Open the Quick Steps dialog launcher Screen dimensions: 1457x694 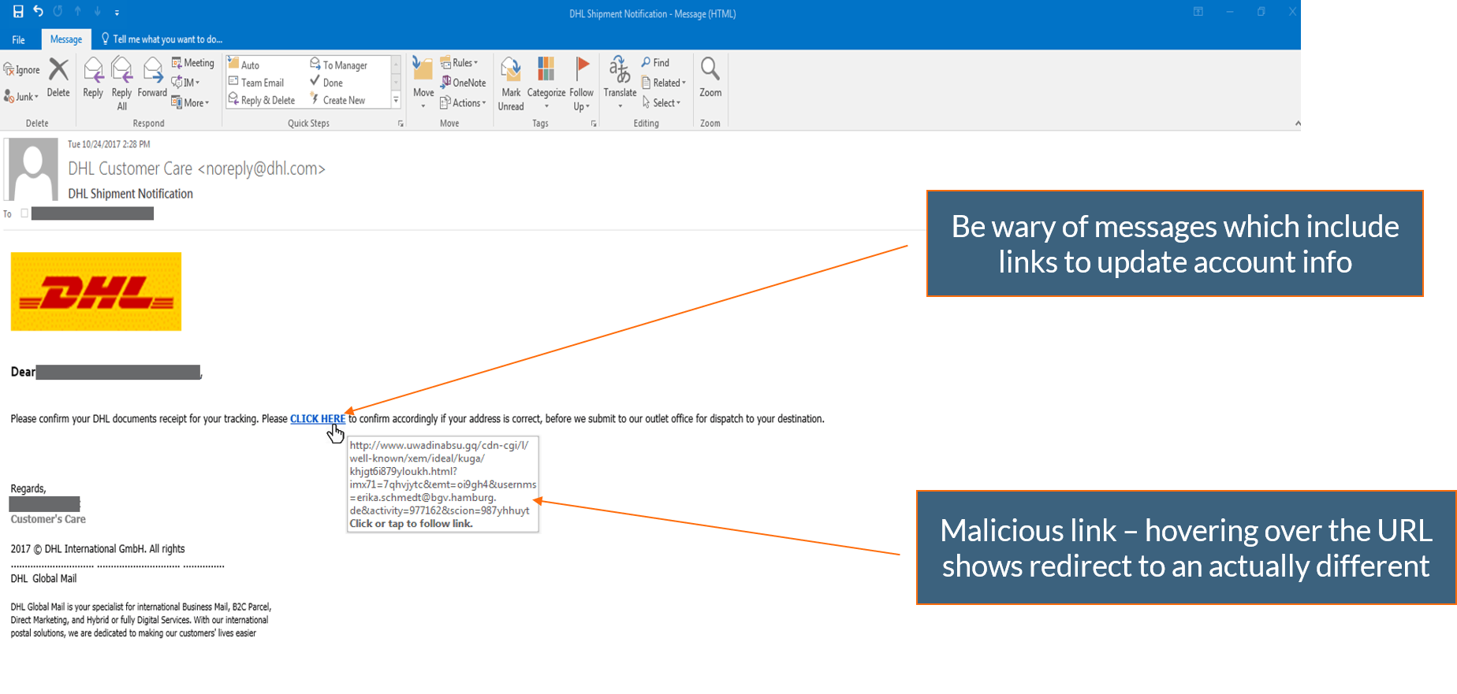(401, 124)
